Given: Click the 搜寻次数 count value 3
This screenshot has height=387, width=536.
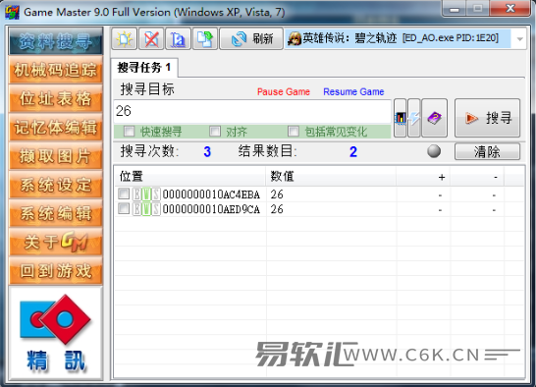Looking at the screenshot, I should (207, 151).
